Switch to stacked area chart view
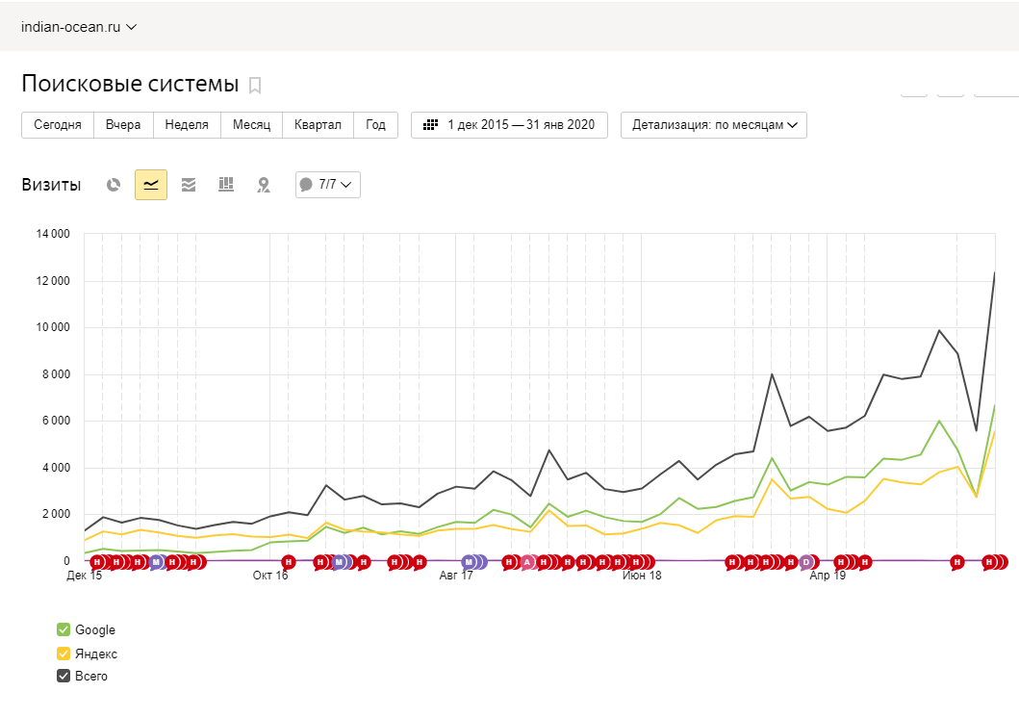The height and width of the screenshot is (718, 1019). pos(189,185)
